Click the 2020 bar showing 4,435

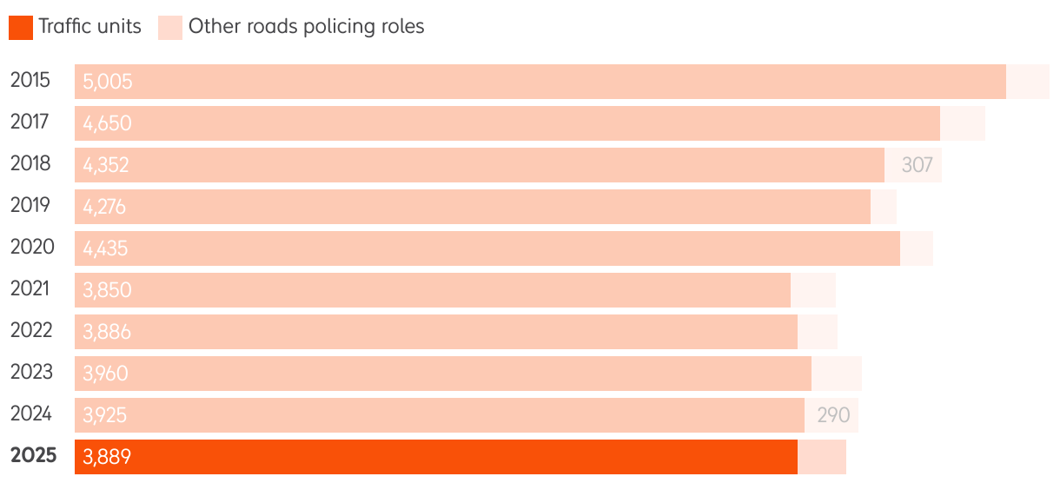[x=487, y=248]
